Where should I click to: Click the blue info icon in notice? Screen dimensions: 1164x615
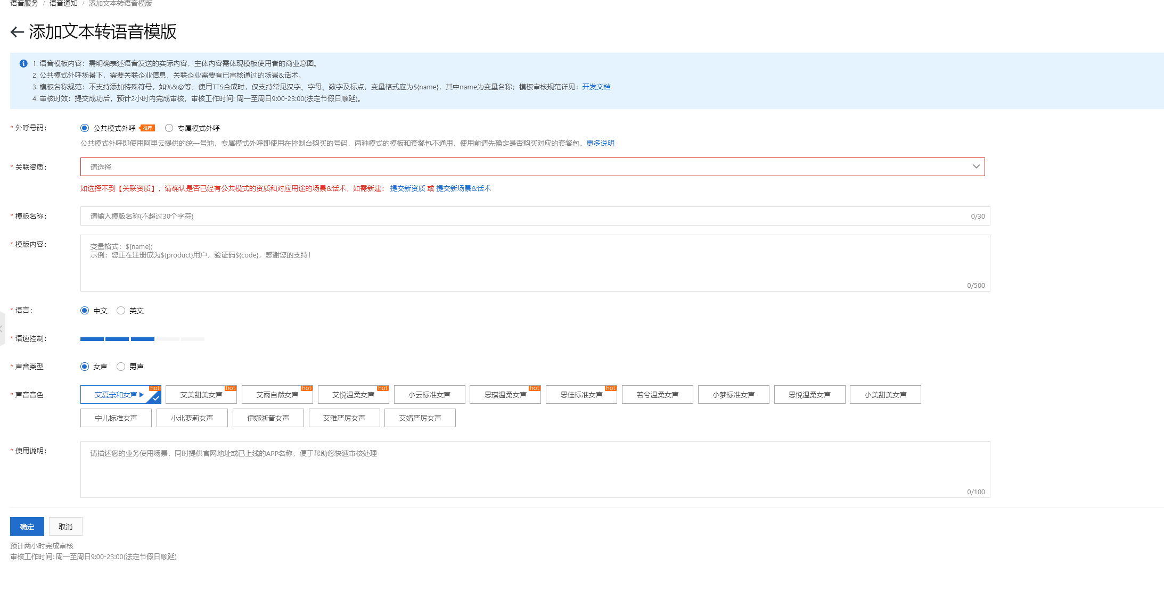23,63
